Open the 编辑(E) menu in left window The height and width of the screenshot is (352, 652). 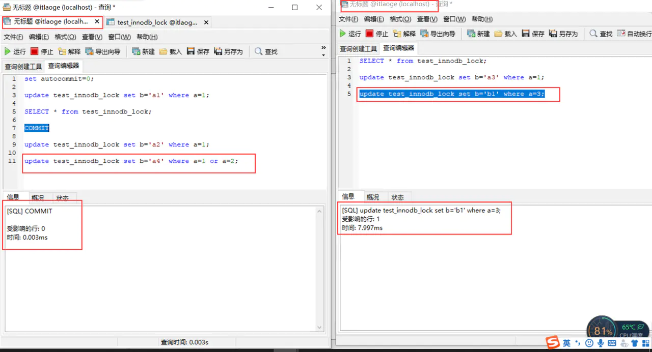(39, 37)
